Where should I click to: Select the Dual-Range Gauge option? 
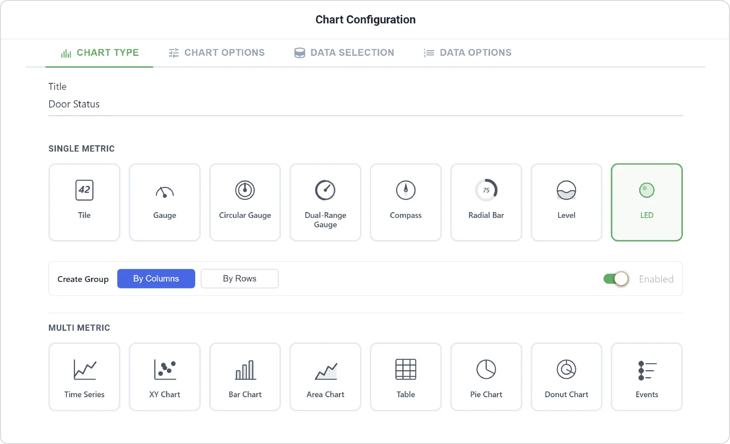(325, 202)
